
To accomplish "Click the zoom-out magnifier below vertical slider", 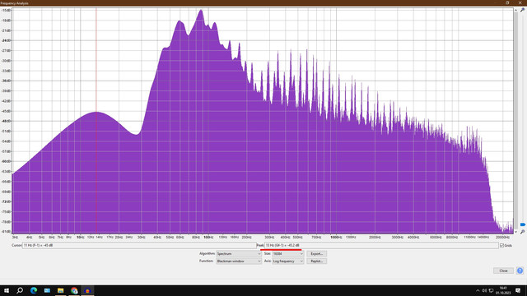I will point(522,232).
